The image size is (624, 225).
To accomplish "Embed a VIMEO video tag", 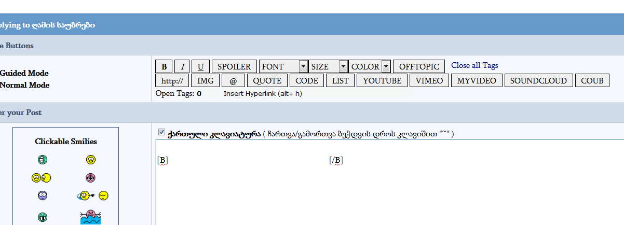I will (x=429, y=80).
